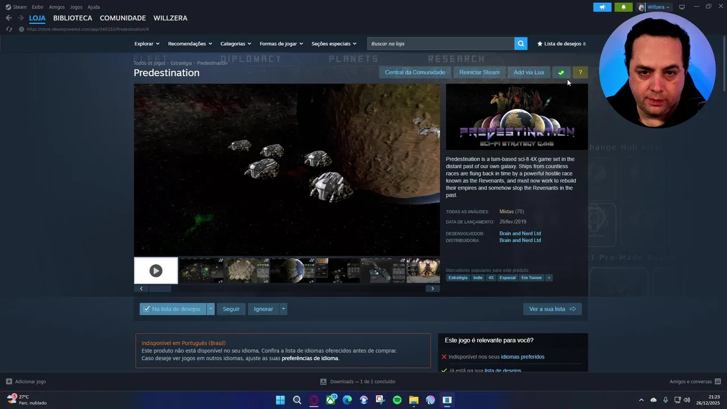Open the Seções especiais dropdown
This screenshot has height=409, width=727.
click(x=334, y=44)
